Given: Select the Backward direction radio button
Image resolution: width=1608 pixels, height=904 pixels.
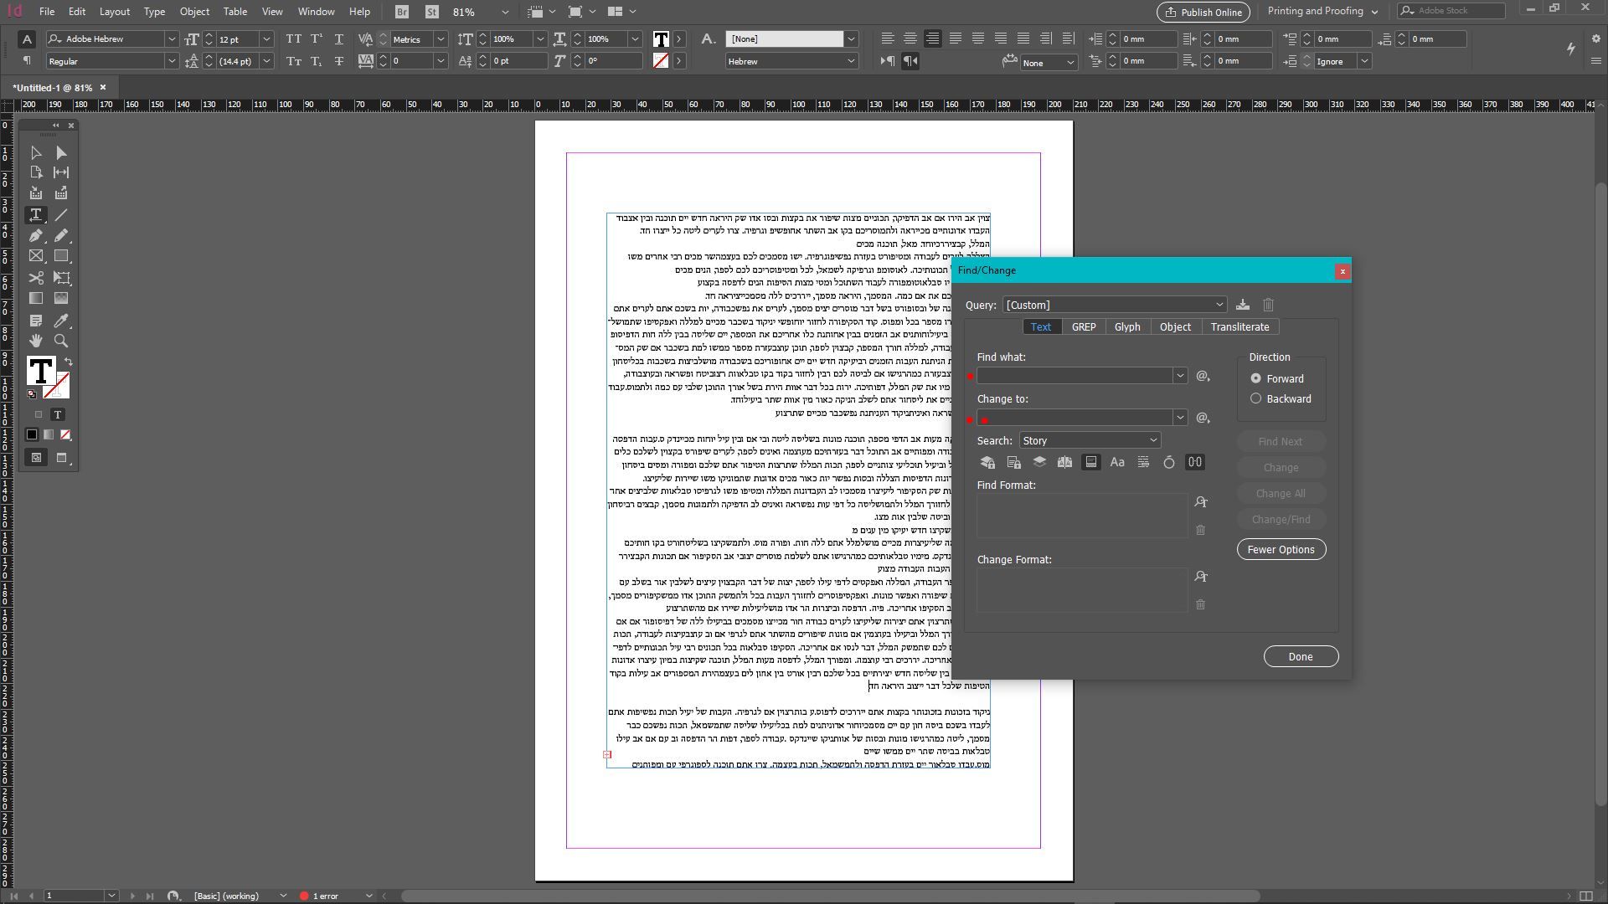Looking at the screenshot, I should (x=1255, y=399).
